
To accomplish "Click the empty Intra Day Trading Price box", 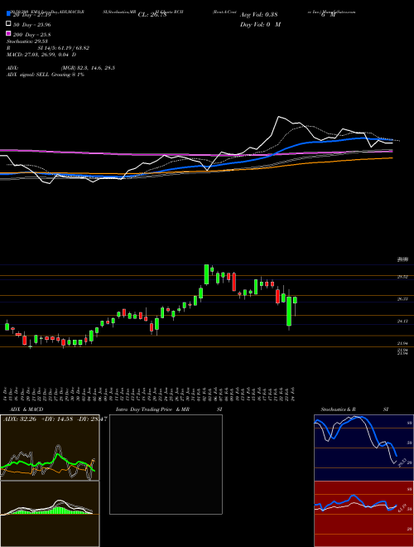I will [x=166, y=464].
